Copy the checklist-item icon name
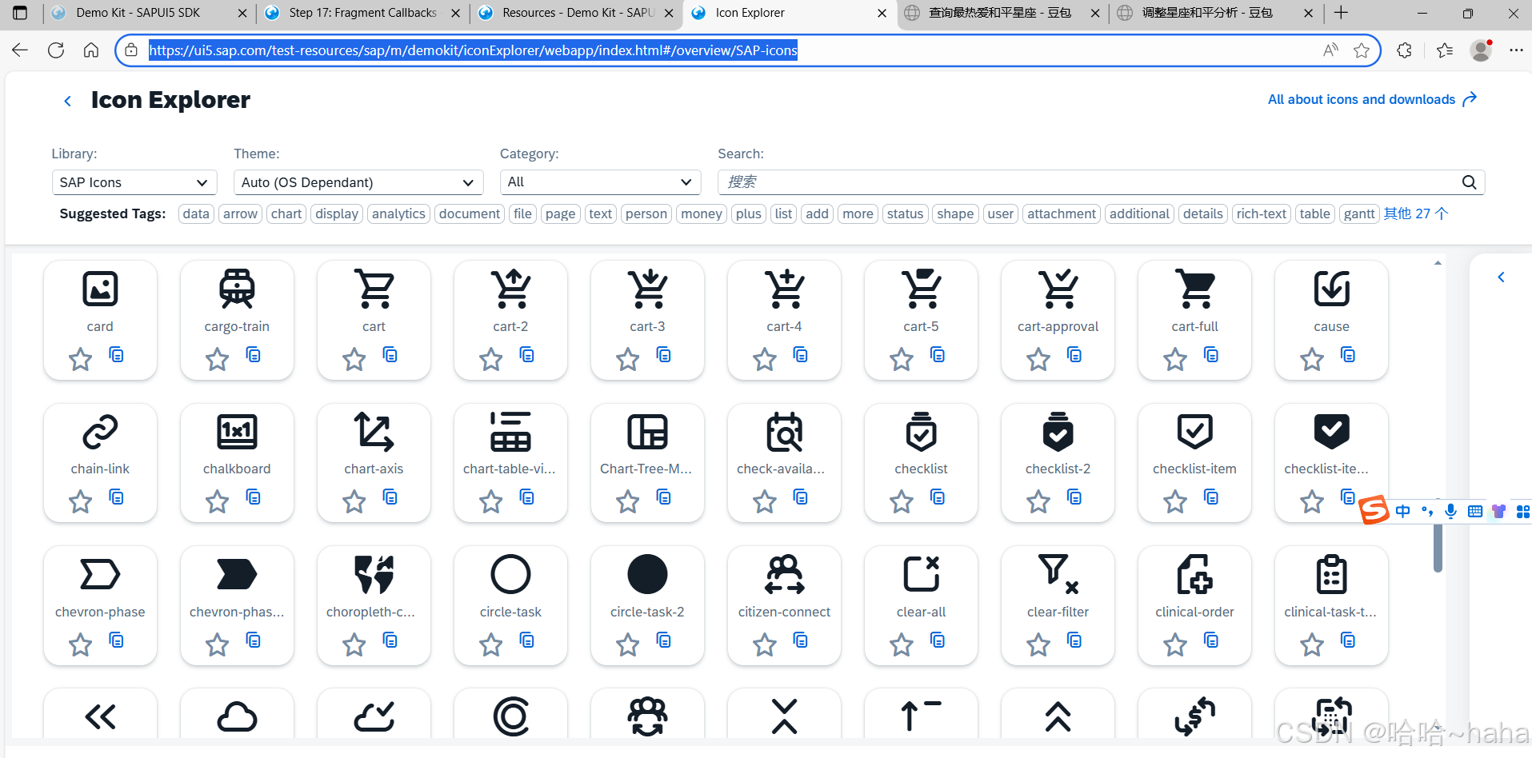Image resolution: width=1532 pixels, height=758 pixels. click(x=1212, y=497)
